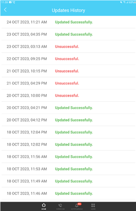Tap the Updates History title
Viewport: 136px width, 211px height.
68,10
